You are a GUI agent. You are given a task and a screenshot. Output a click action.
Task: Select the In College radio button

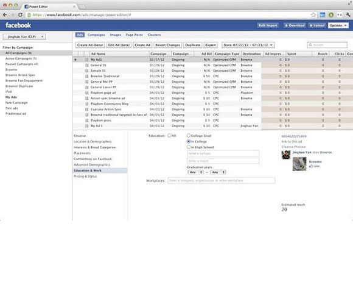point(189,142)
